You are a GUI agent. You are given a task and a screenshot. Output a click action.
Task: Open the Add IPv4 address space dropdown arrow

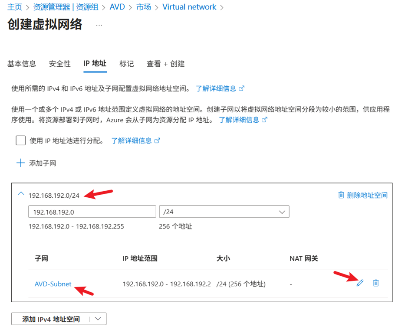tap(98, 319)
